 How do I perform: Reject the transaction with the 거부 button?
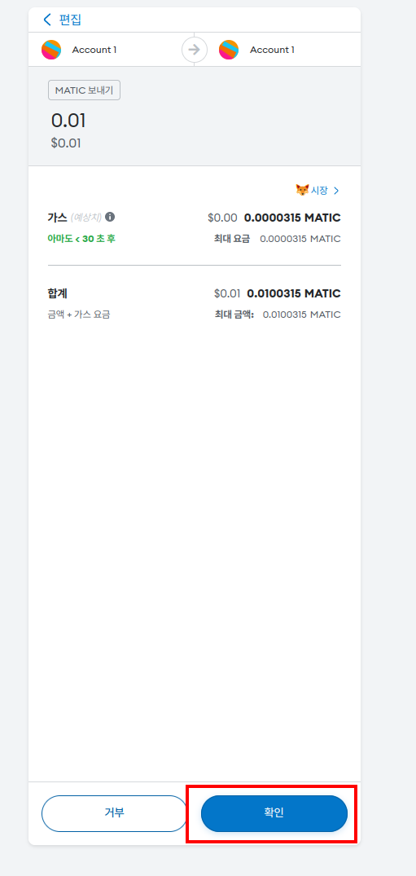[115, 813]
